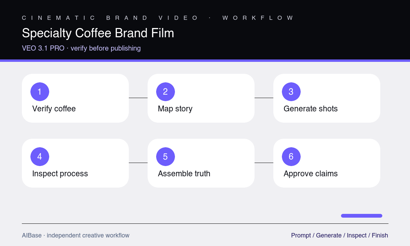
Task: Click the purple bar above the footer
Action: [361, 216]
